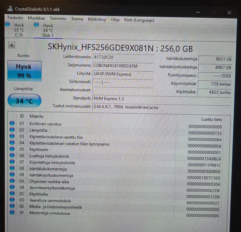241x232 pixels.
Task: Select the Luettuja tietoyksiköitä attribute
Action: point(49,156)
